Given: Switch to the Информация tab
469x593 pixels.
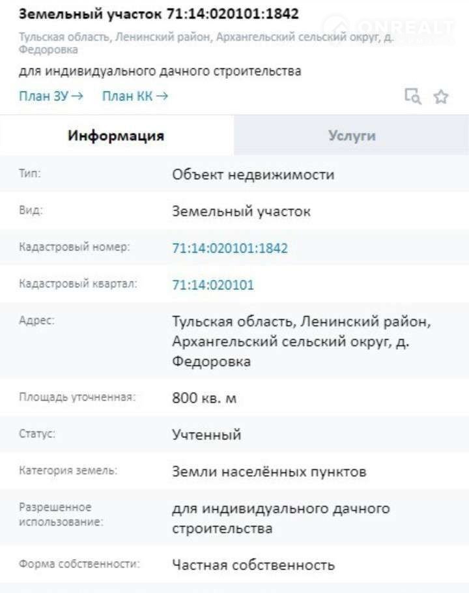Looking at the screenshot, I should [116, 136].
